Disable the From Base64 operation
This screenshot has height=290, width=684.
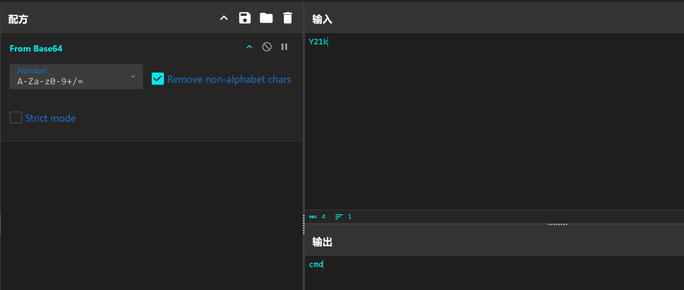pos(267,47)
